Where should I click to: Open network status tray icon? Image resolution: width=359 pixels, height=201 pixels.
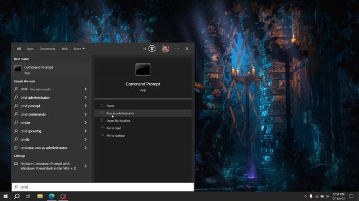pyautogui.click(x=316, y=196)
